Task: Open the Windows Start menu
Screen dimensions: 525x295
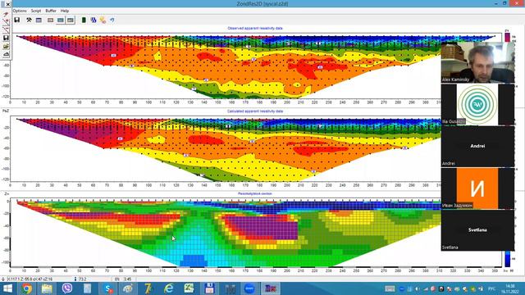Action: click(7, 288)
